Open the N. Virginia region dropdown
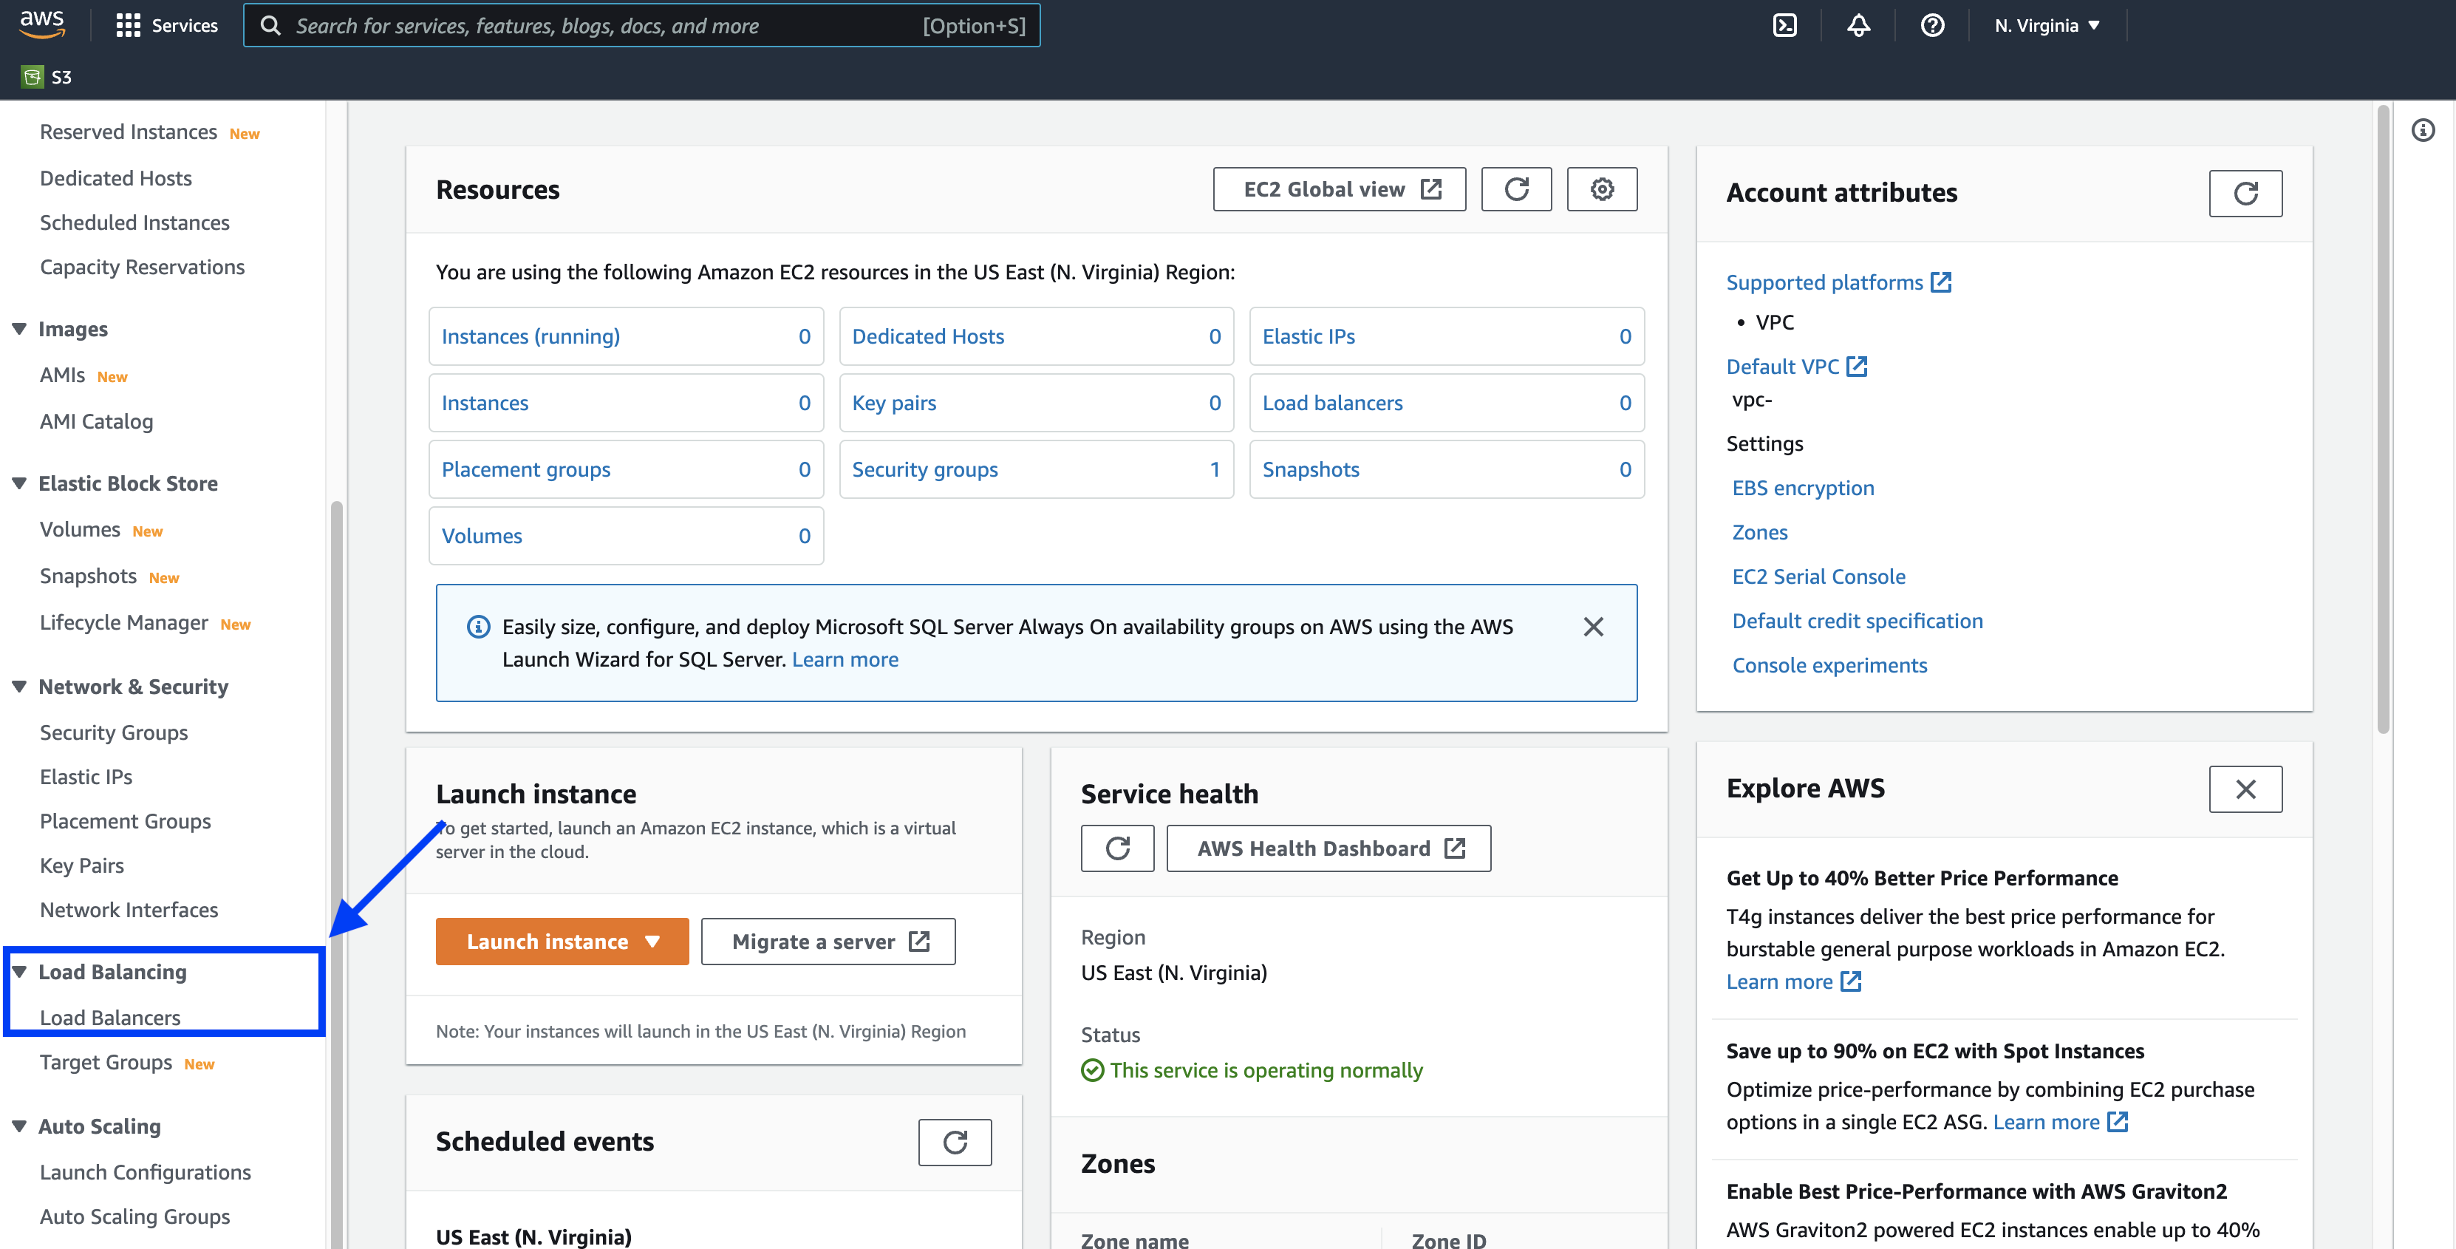Image resolution: width=2456 pixels, height=1249 pixels. point(2047,26)
